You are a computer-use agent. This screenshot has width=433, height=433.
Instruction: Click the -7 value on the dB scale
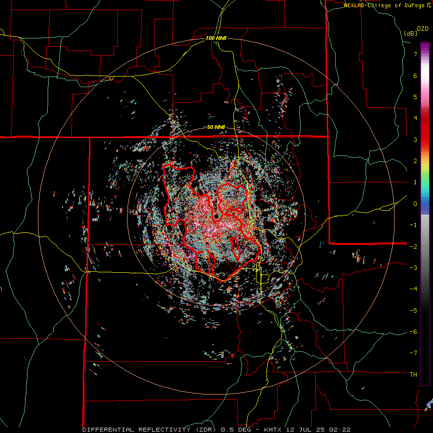[413, 353]
